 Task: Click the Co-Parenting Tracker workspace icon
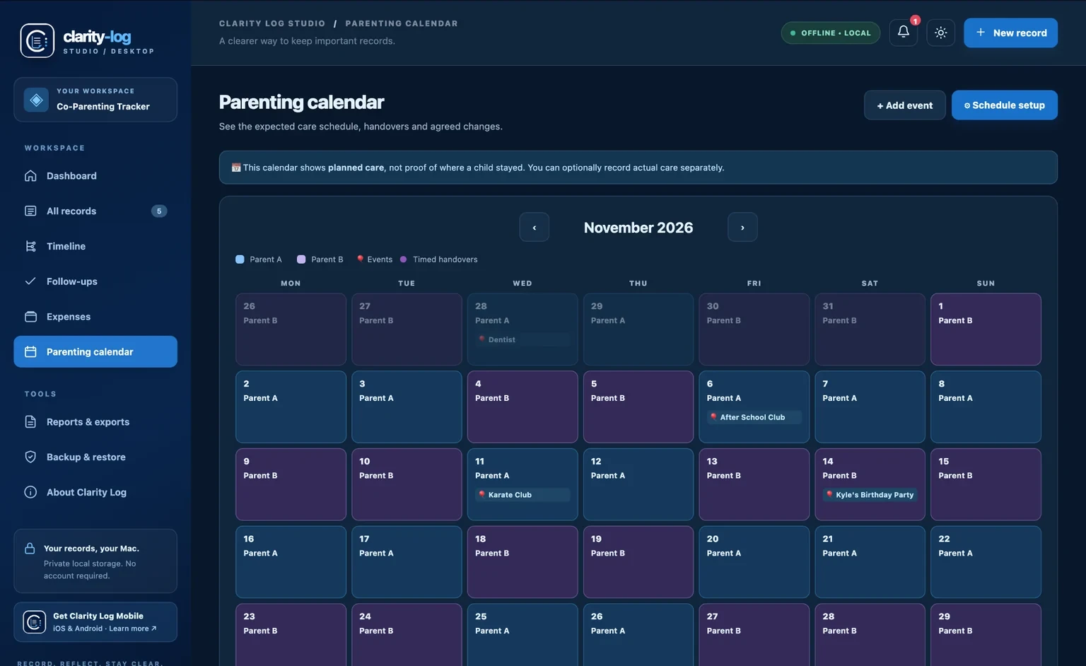point(36,100)
